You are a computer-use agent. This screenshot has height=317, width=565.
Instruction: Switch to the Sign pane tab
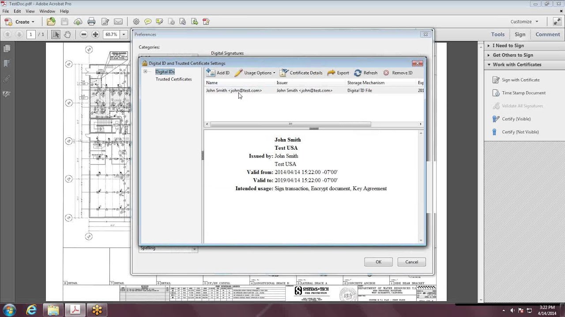520,34
